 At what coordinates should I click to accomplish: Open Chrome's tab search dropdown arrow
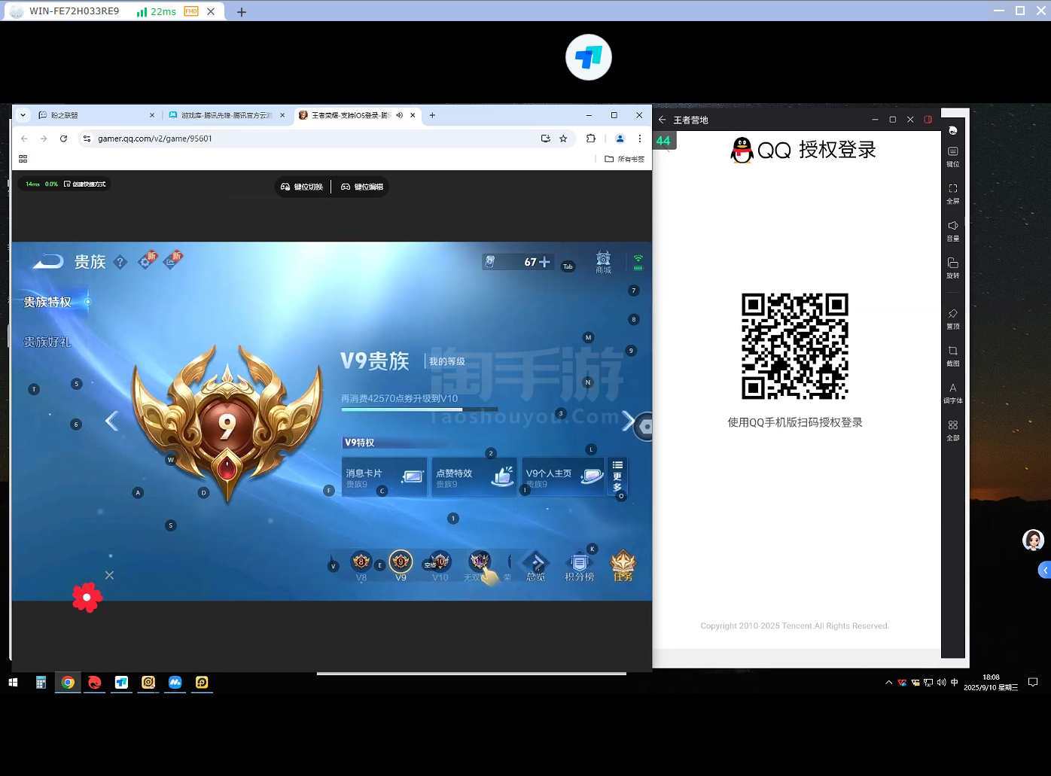point(23,115)
